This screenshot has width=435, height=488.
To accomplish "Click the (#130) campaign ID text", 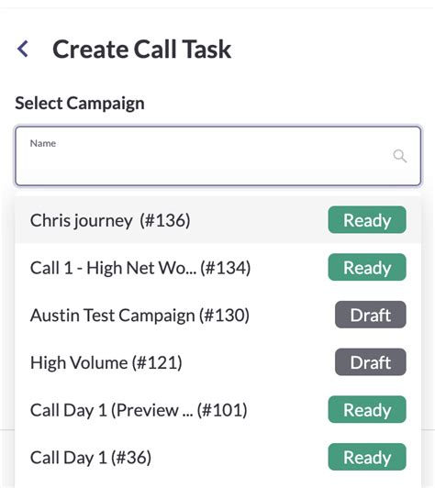I will 224,316.
